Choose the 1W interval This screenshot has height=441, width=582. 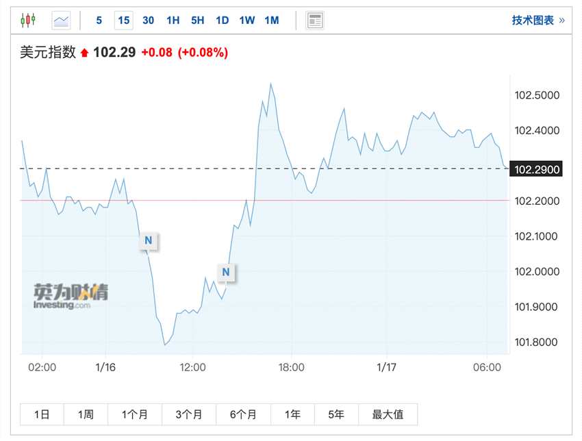[x=247, y=21]
